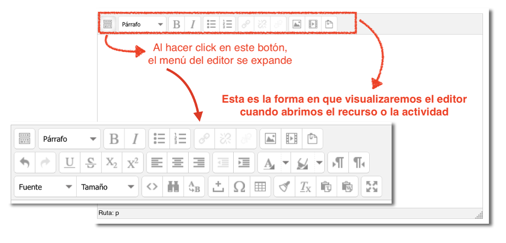Image resolution: width=506 pixels, height=243 pixels.
Task: Open the text color picker arrow
Action: coord(286,163)
